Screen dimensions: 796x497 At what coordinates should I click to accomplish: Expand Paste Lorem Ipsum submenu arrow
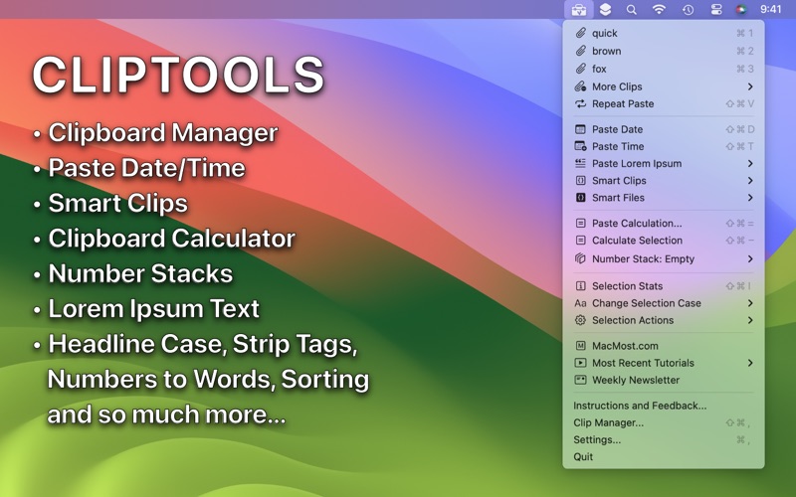(x=750, y=163)
